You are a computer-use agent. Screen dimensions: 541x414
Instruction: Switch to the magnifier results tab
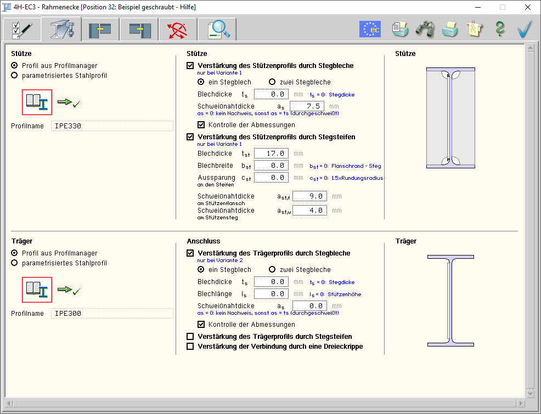217,29
